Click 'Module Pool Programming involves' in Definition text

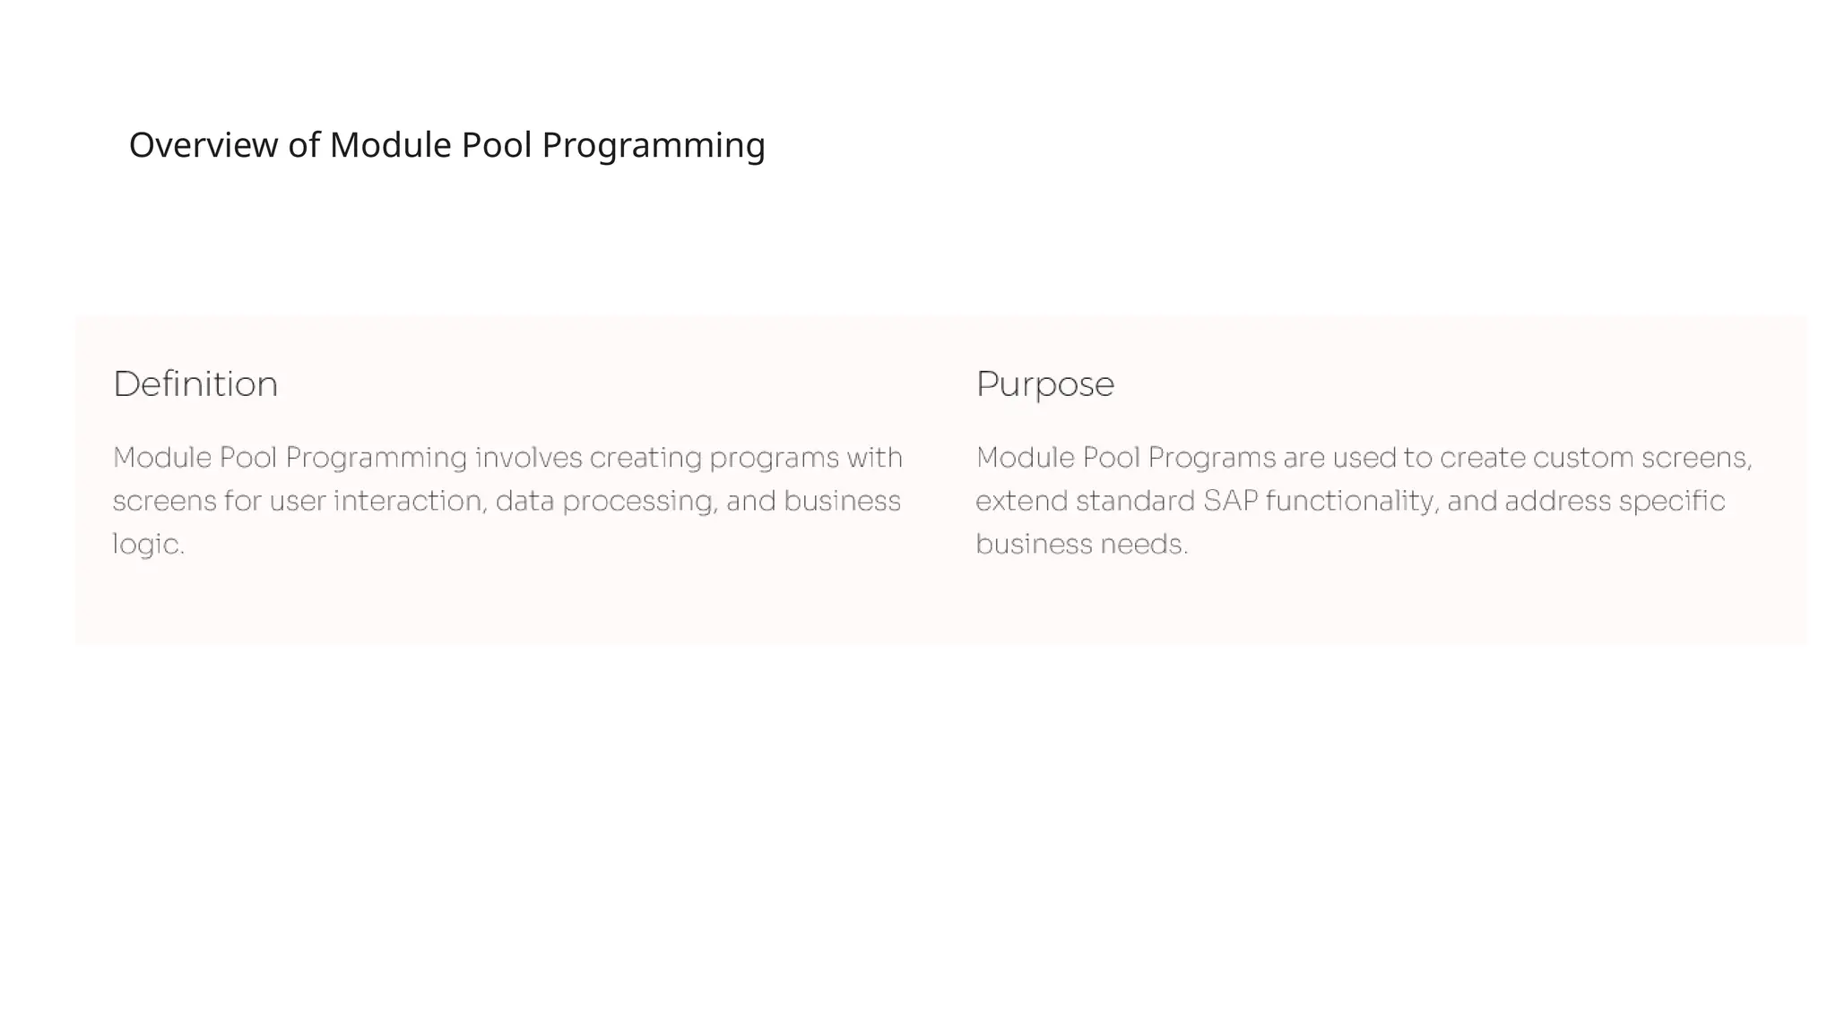[x=348, y=458]
